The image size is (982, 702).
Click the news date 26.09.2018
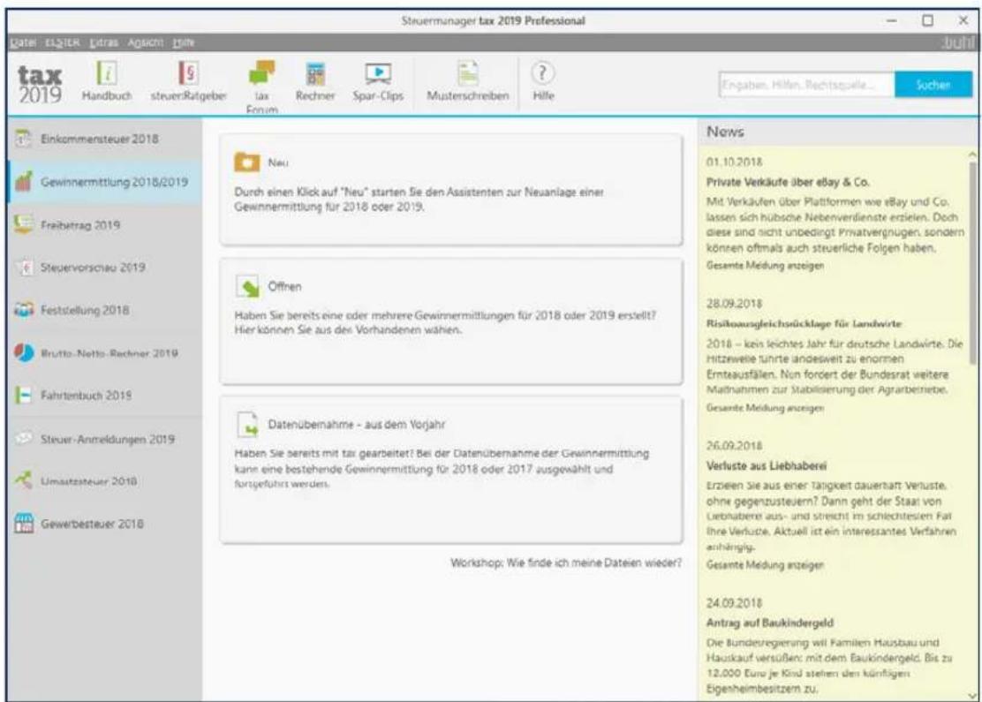click(x=735, y=446)
